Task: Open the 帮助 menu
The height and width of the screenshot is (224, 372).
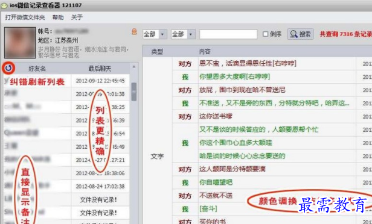Action: pos(58,17)
